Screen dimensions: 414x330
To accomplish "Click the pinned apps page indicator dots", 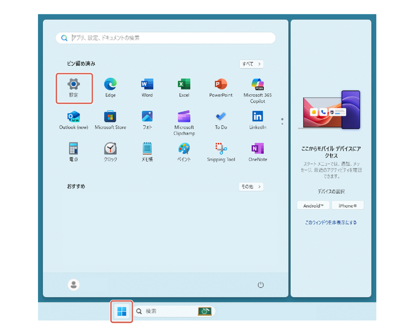I will 282,121.
